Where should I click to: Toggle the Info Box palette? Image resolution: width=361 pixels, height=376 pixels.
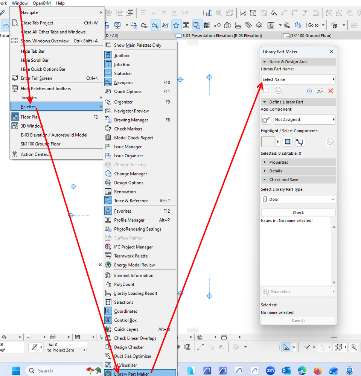tap(140, 64)
